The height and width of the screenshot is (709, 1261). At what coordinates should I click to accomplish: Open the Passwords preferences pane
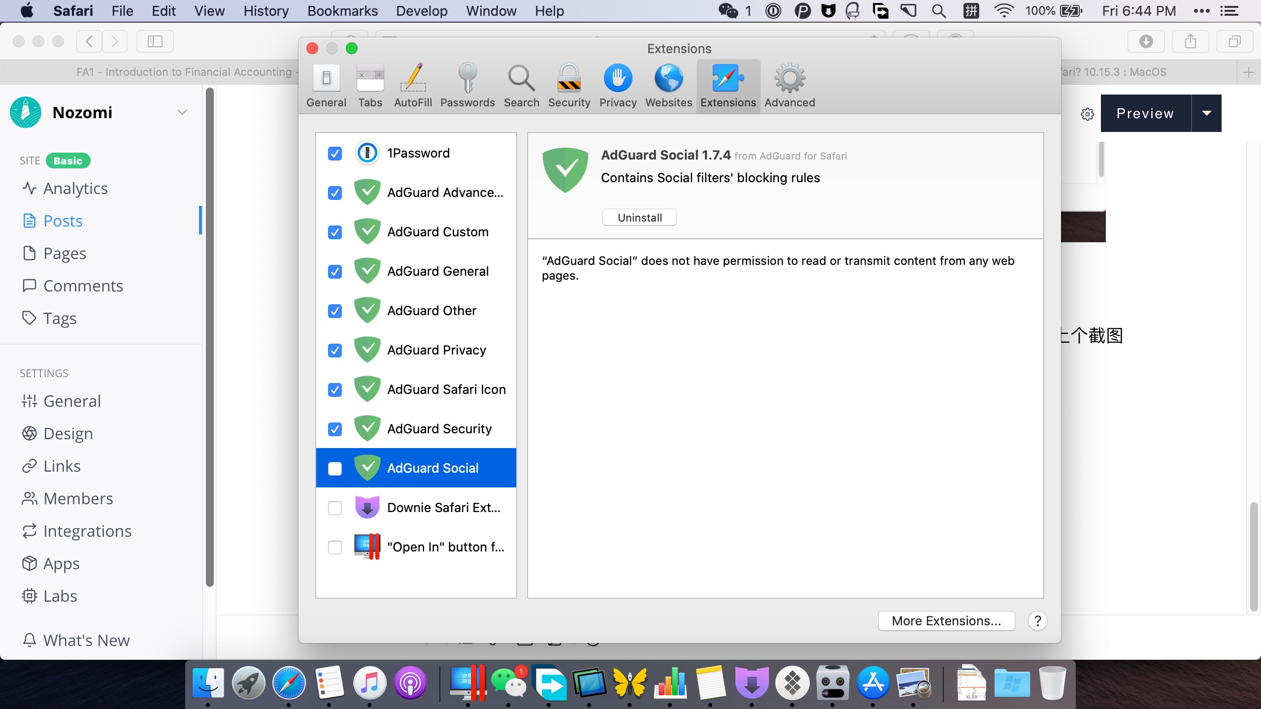(x=467, y=86)
